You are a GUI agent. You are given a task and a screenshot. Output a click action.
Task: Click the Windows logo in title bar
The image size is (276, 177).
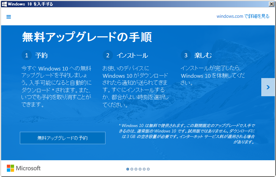tap(4, 4)
